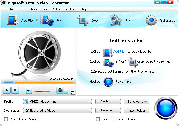This screenshot has height=126, width=179.
Task: Click the MPEG4 profile format icon
Action: 26,102
